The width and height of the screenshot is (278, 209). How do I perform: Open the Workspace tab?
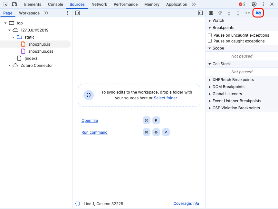[x=29, y=13]
